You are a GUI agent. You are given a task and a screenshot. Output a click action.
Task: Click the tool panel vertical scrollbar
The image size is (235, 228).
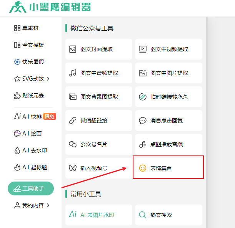[207, 122]
